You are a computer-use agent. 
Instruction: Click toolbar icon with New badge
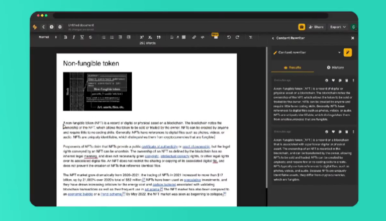tap(216, 37)
